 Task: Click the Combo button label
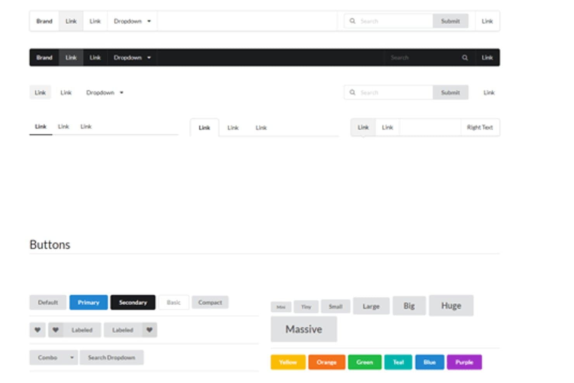[x=48, y=357]
